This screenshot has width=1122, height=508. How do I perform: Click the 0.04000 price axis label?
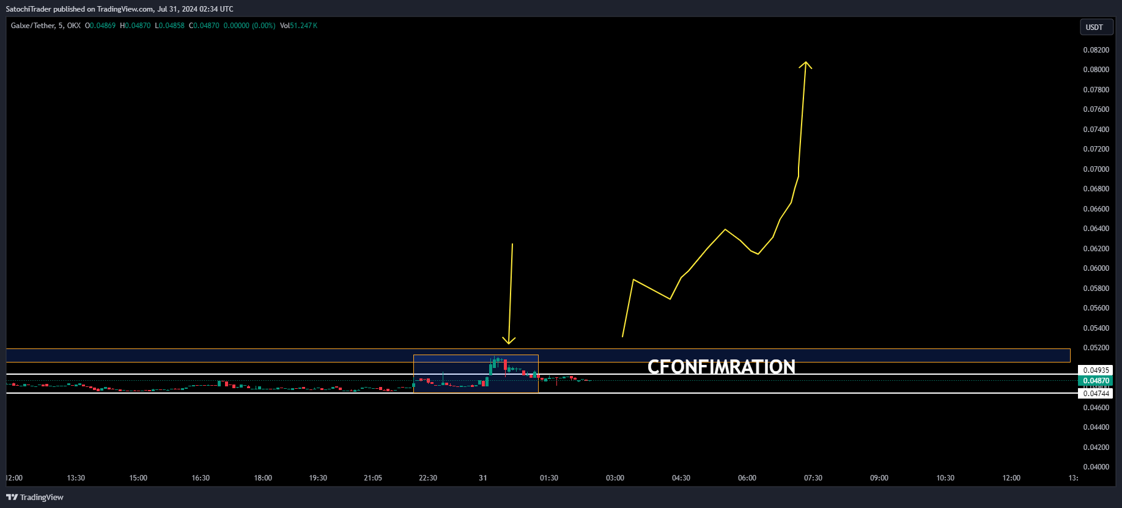coord(1096,467)
